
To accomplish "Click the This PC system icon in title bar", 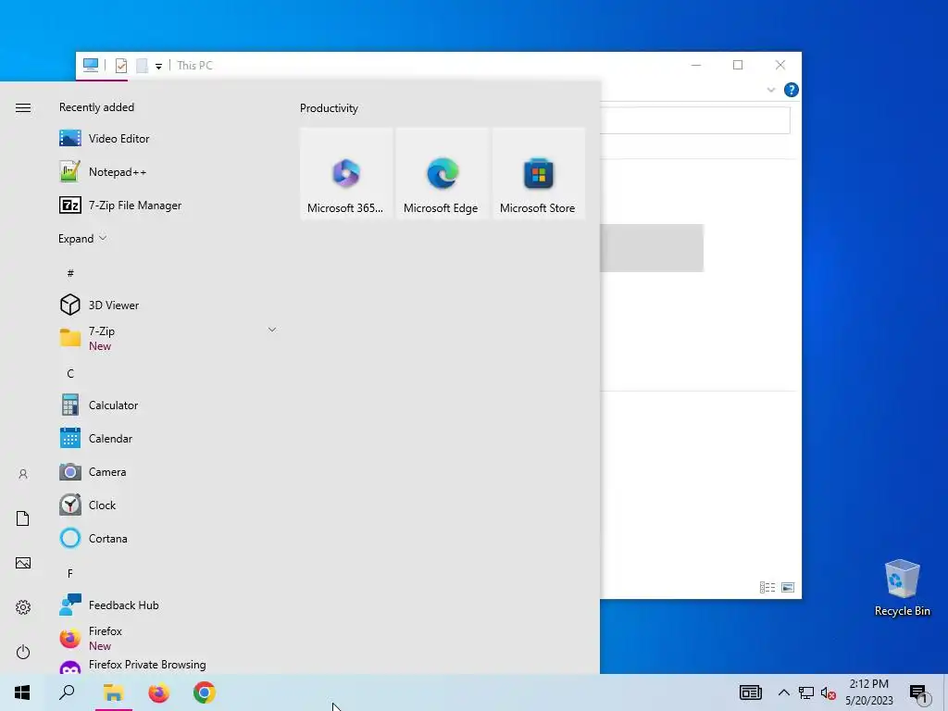I will point(91,65).
